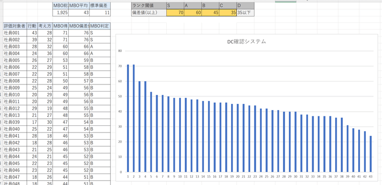The image size is (382, 185).
Task: Click the chart bar labeled 5
Action: point(151,132)
